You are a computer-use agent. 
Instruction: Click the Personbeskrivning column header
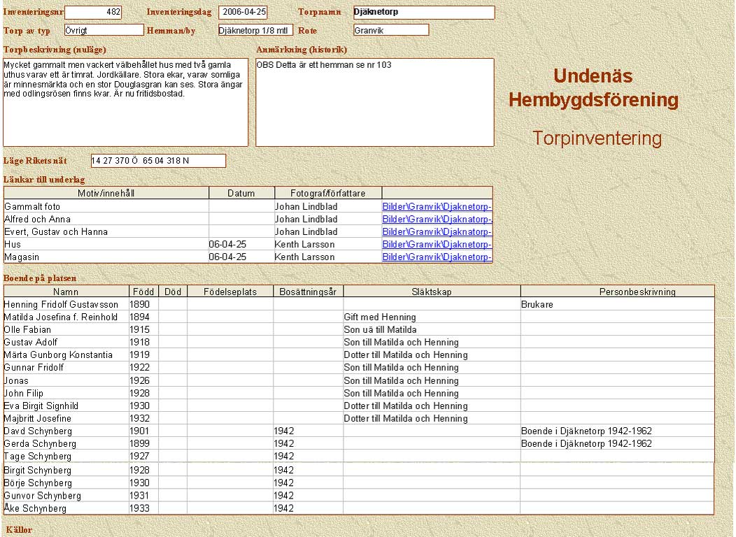click(617, 292)
